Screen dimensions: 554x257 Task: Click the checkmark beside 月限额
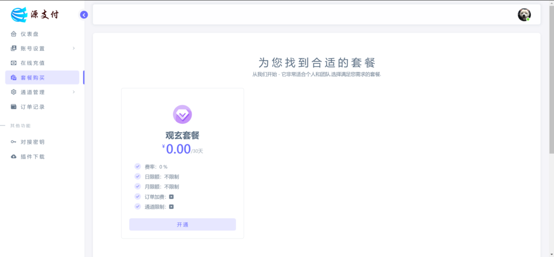(x=137, y=186)
